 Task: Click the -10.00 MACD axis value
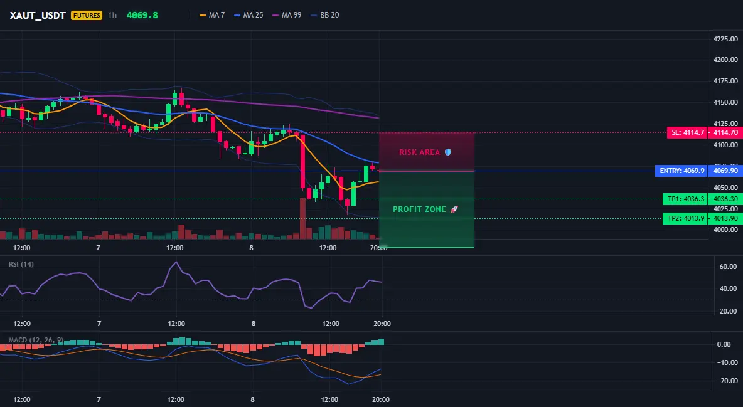point(727,363)
